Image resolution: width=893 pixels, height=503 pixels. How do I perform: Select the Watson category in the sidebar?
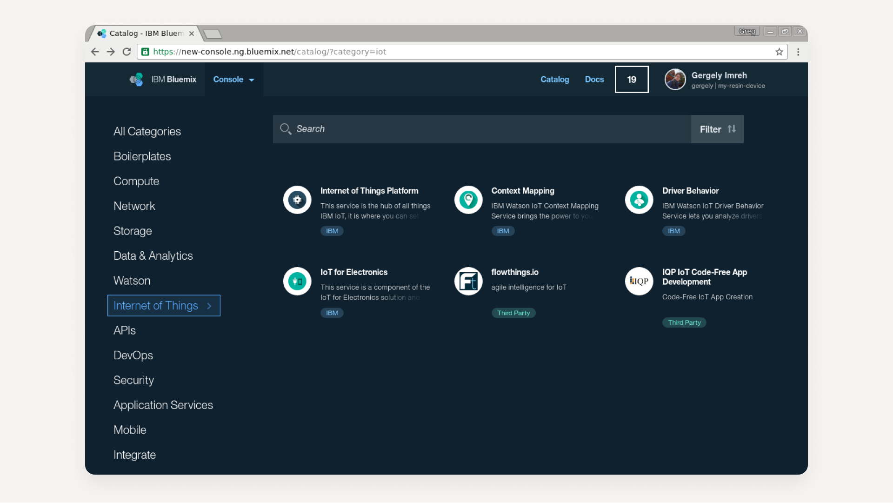[132, 281]
